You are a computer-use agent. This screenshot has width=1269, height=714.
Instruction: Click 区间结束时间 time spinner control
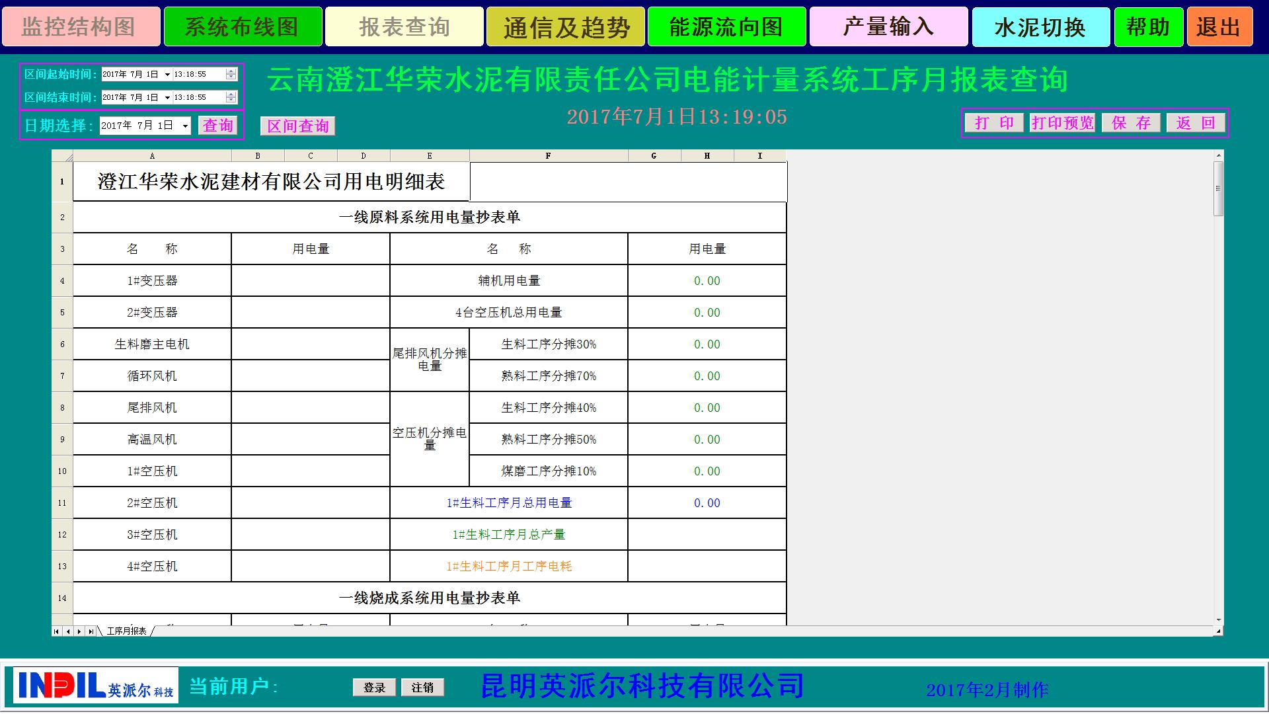[231, 98]
